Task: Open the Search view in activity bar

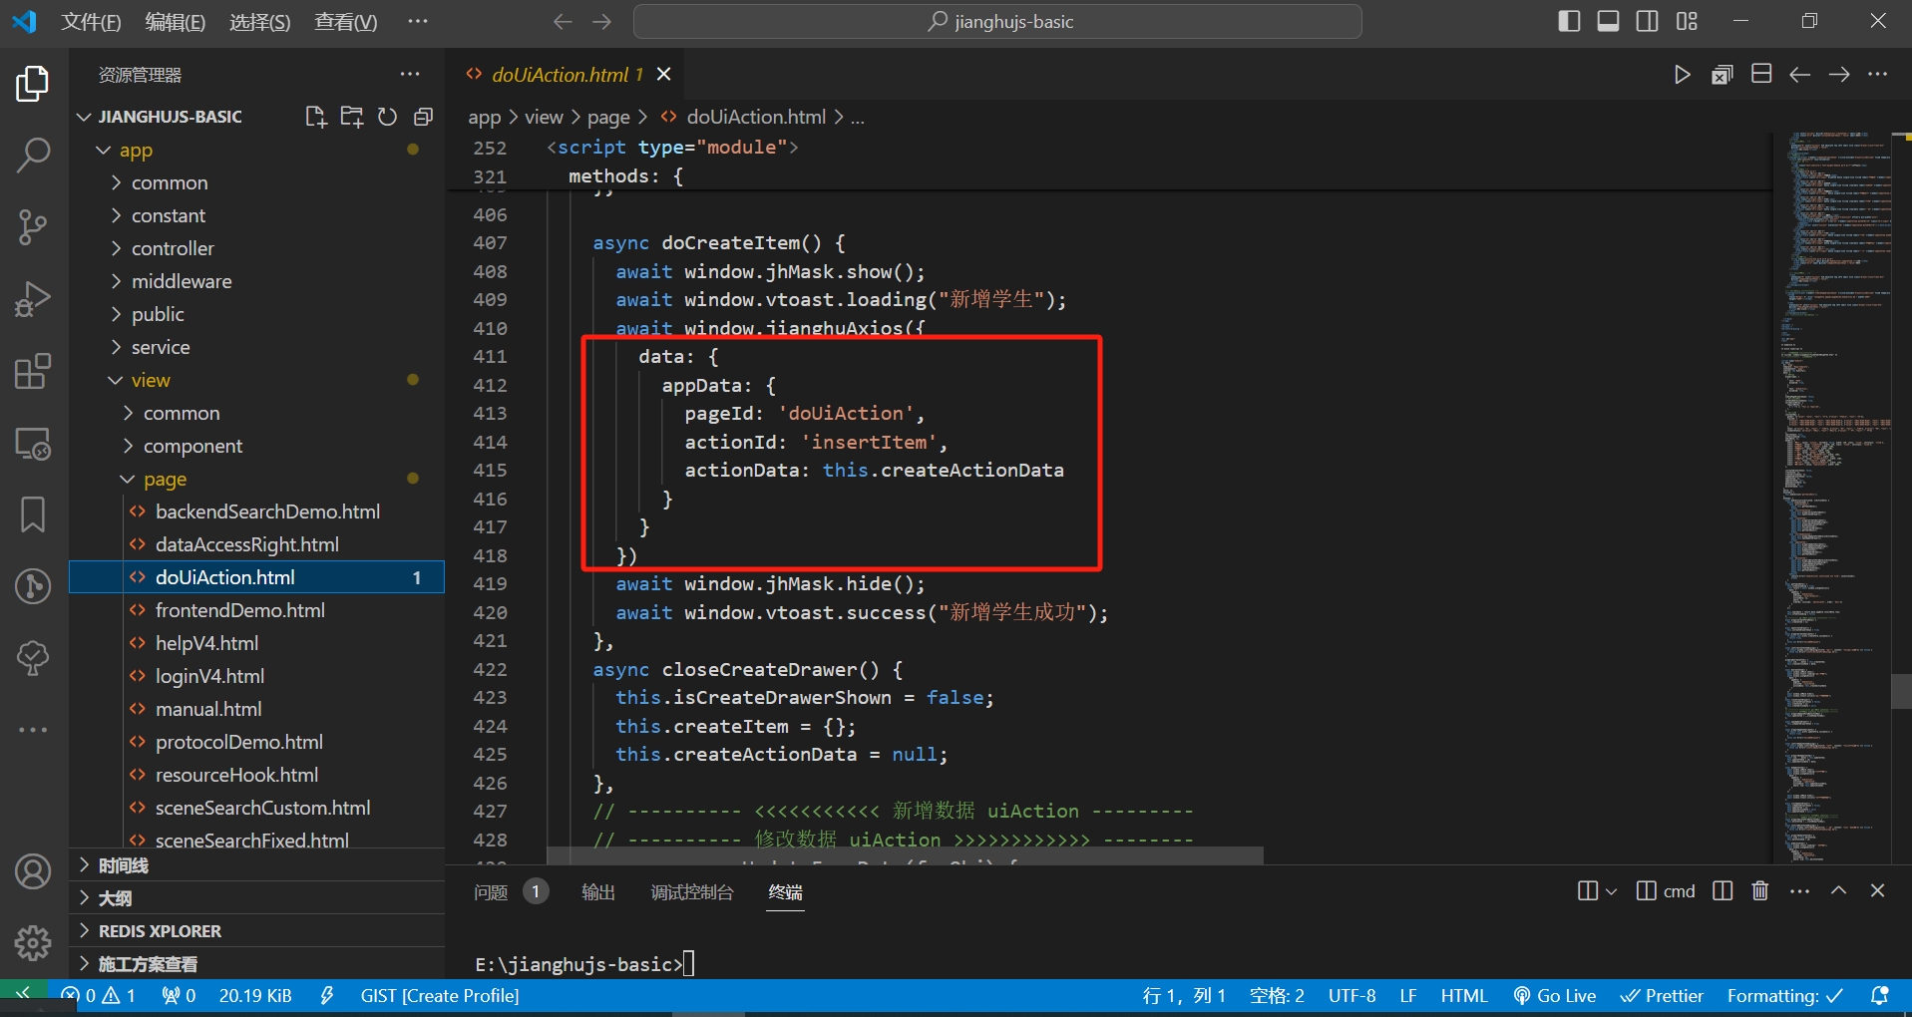Action: click(33, 156)
